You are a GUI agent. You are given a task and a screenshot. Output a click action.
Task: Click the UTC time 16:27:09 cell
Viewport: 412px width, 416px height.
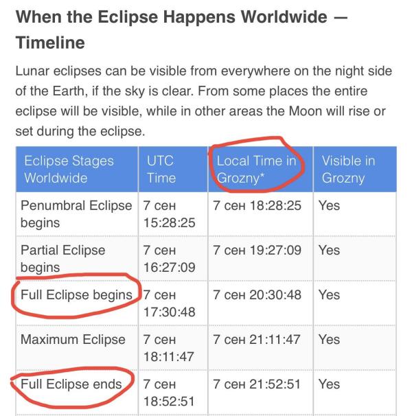pos(169,258)
